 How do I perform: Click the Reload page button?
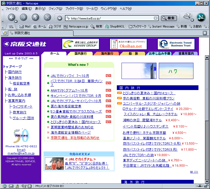35,17
